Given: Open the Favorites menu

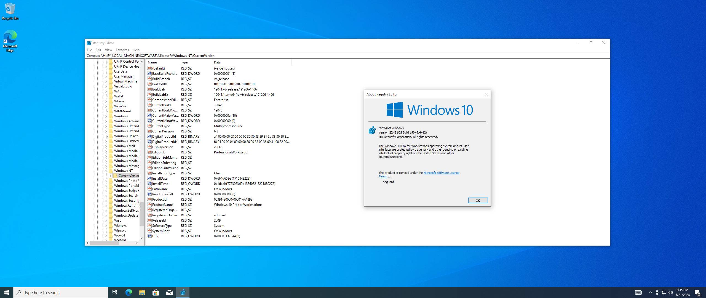Looking at the screenshot, I should click(x=122, y=50).
